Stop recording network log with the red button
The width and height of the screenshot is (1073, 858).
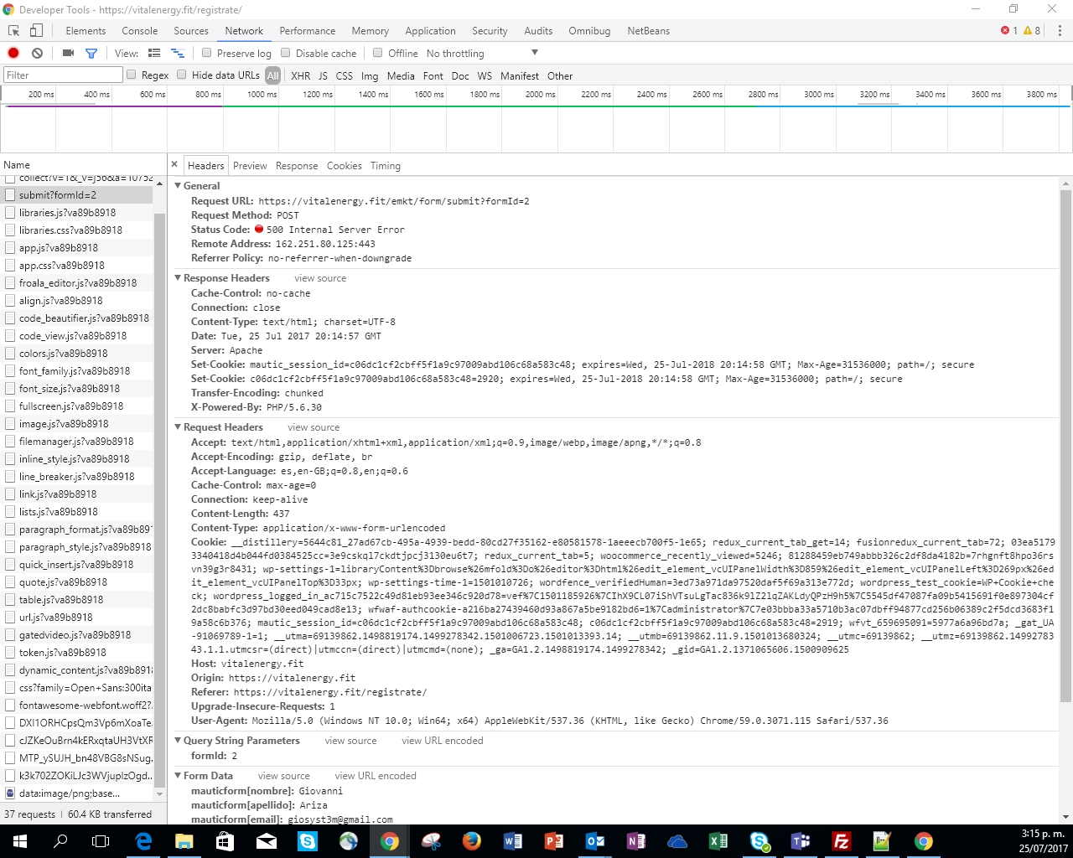click(x=13, y=53)
